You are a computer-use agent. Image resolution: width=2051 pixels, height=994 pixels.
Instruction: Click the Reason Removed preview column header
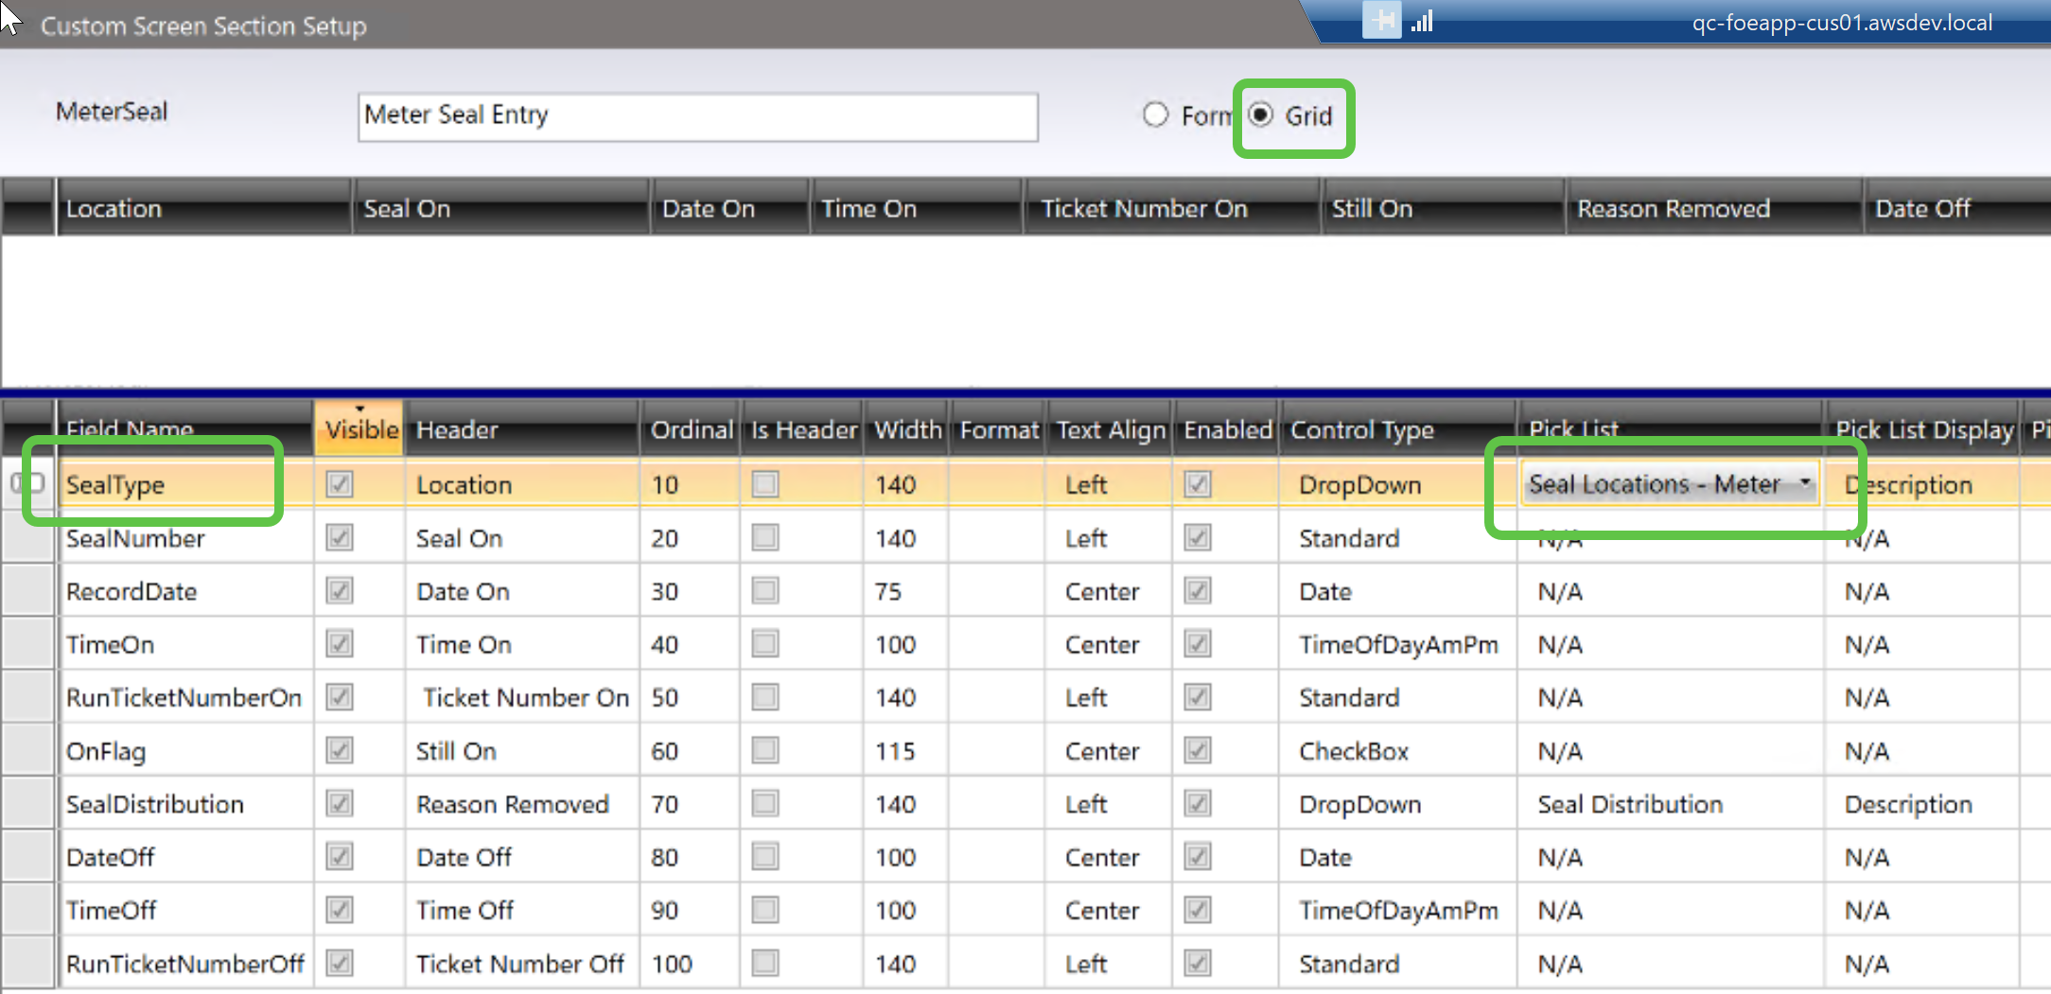coord(1673,208)
